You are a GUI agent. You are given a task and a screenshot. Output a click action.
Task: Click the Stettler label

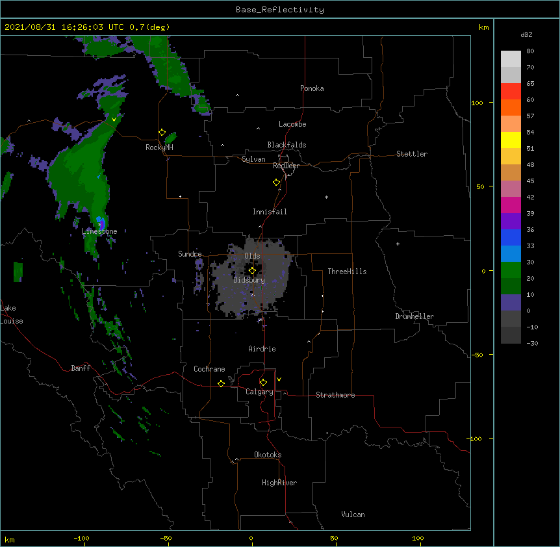click(412, 154)
